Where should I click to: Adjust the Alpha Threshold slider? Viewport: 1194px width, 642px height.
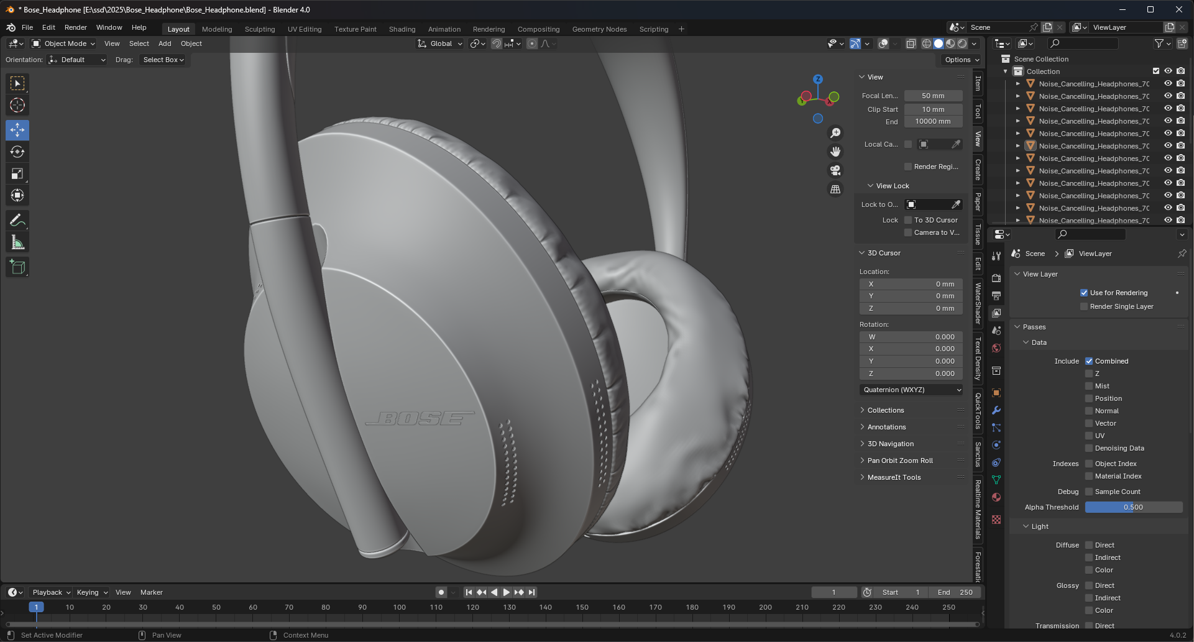coord(1134,507)
